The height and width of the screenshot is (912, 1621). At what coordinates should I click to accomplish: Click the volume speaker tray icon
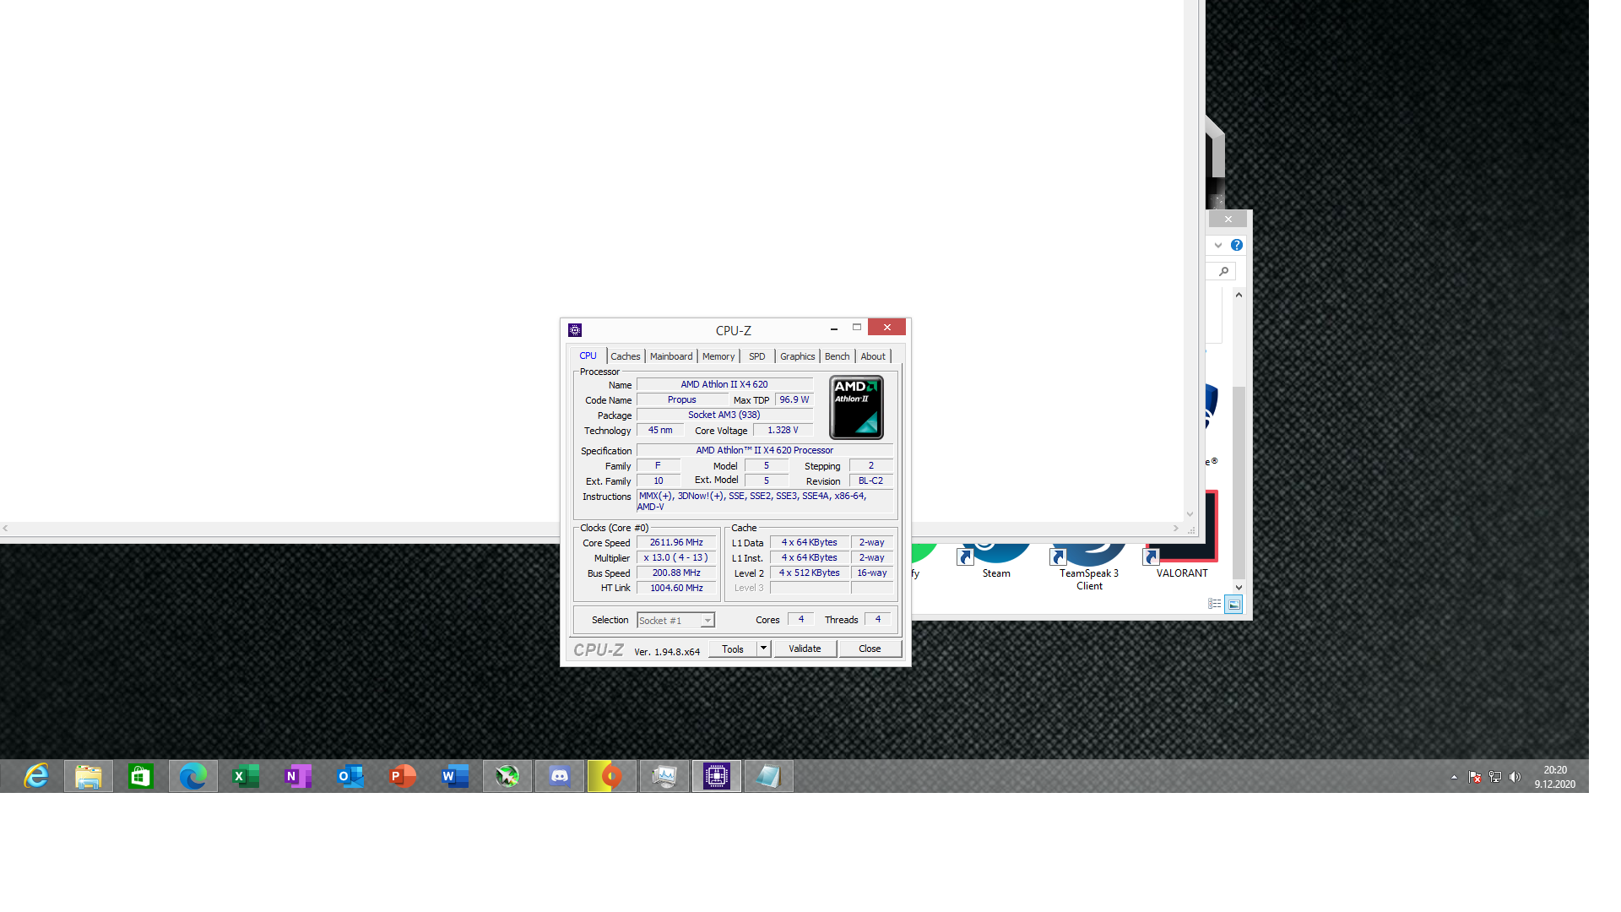[1515, 777]
